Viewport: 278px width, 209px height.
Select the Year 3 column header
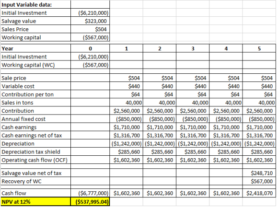tap(193, 48)
